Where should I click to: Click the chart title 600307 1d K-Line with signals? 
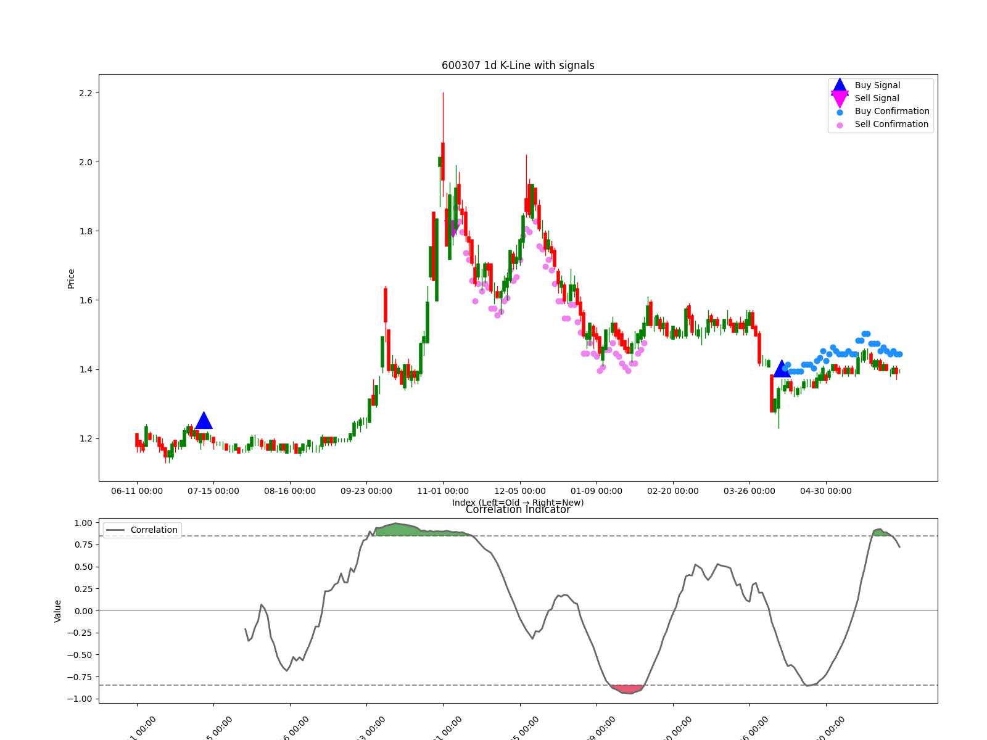(518, 65)
